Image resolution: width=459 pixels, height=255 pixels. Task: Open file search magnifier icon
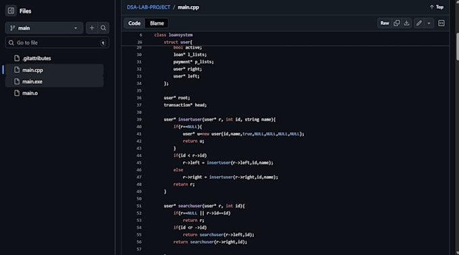tap(103, 28)
